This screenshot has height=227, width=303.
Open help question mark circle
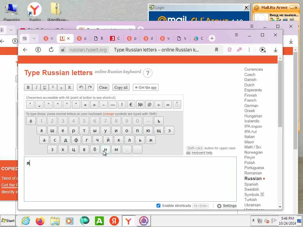tap(148, 73)
